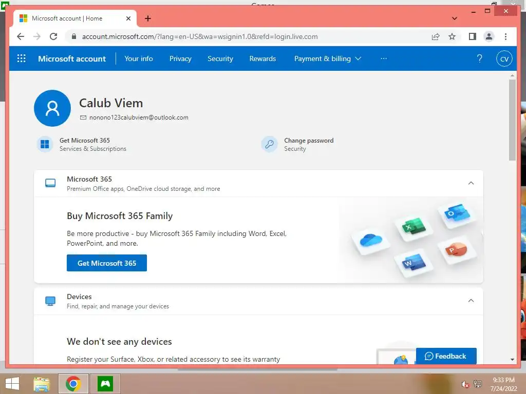Open the help question mark
The height and width of the screenshot is (394, 526).
479,58
